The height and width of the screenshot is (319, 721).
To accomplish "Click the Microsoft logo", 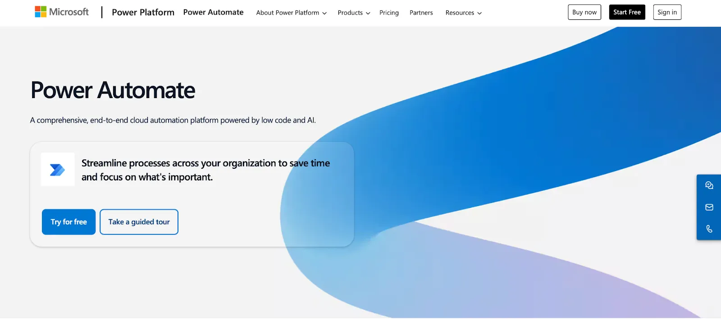I will click(x=62, y=12).
